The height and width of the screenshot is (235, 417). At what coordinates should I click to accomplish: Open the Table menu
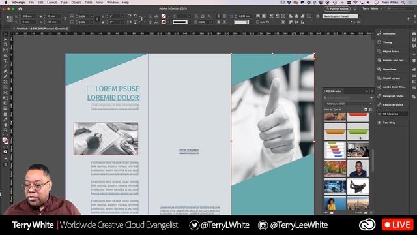(89, 3)
